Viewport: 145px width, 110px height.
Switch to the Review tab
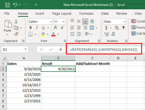[x=122, y=14]
